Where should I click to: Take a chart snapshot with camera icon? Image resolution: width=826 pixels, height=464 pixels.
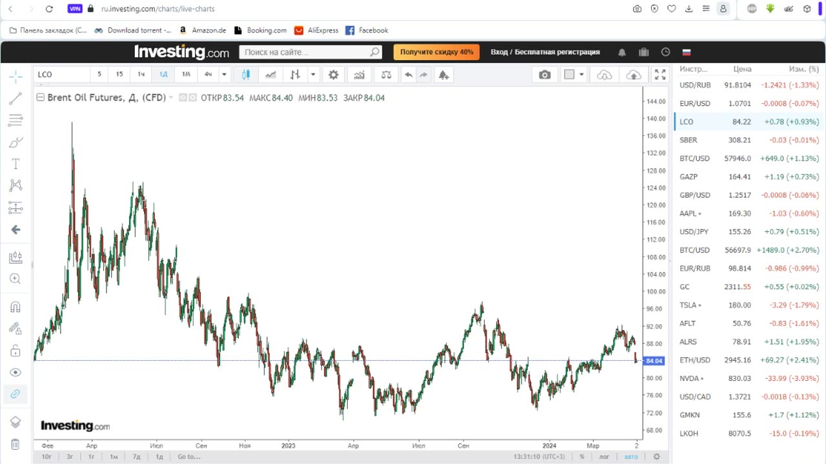(x=545, y=75)
